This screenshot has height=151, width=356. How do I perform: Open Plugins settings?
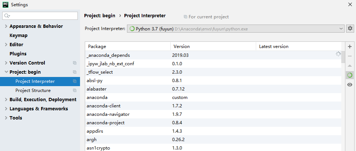tap(18, 54)
